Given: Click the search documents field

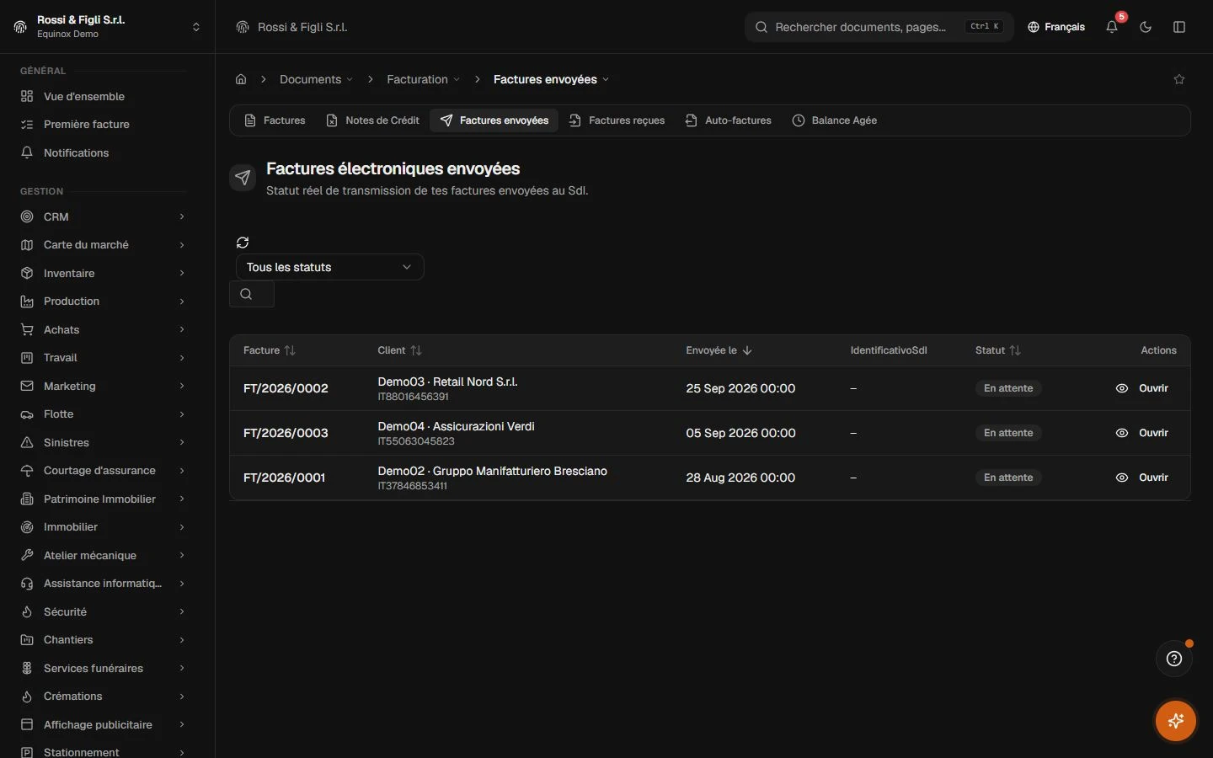Looking at the screenshot, I should (879, 27).
